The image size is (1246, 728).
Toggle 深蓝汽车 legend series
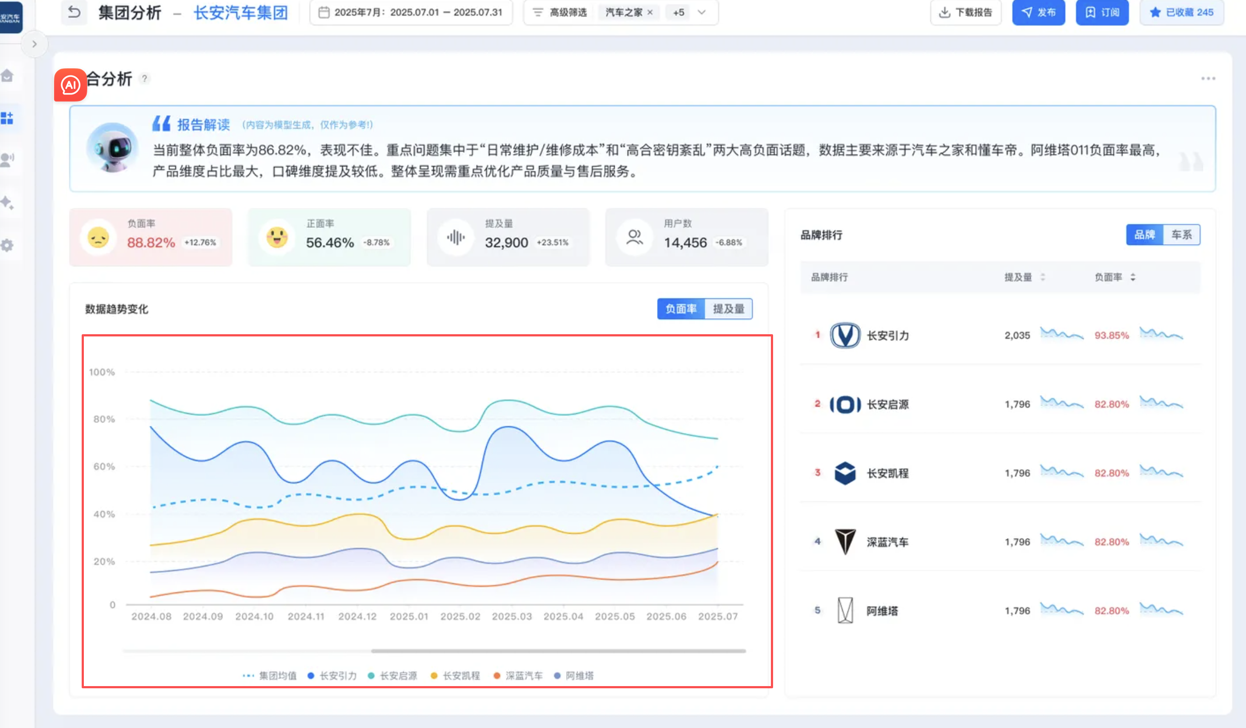click(x=518, y=676)
